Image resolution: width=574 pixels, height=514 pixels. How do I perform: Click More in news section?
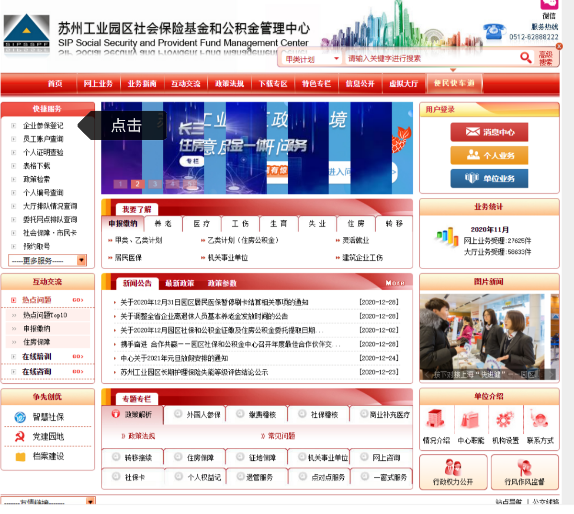point(395,283)
